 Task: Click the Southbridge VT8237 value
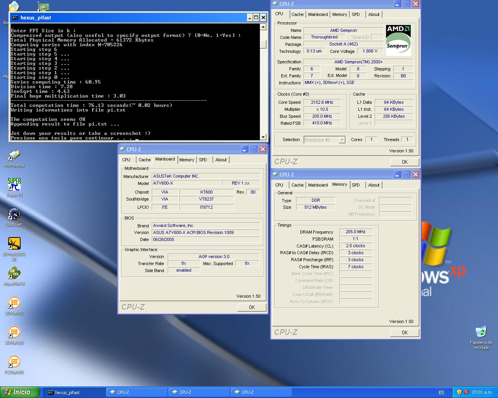pyautogui.click(x=207, y=199)
